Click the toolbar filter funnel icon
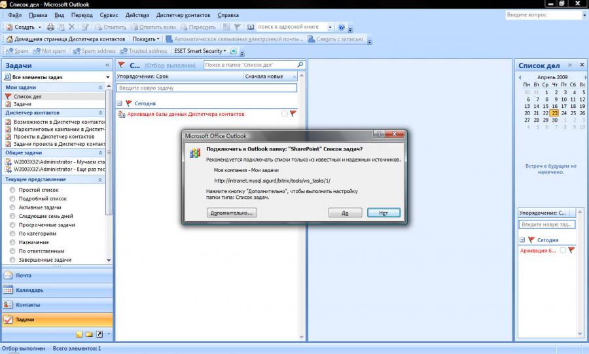The width and height of the screenshot is (589, 354). [238, 27]
